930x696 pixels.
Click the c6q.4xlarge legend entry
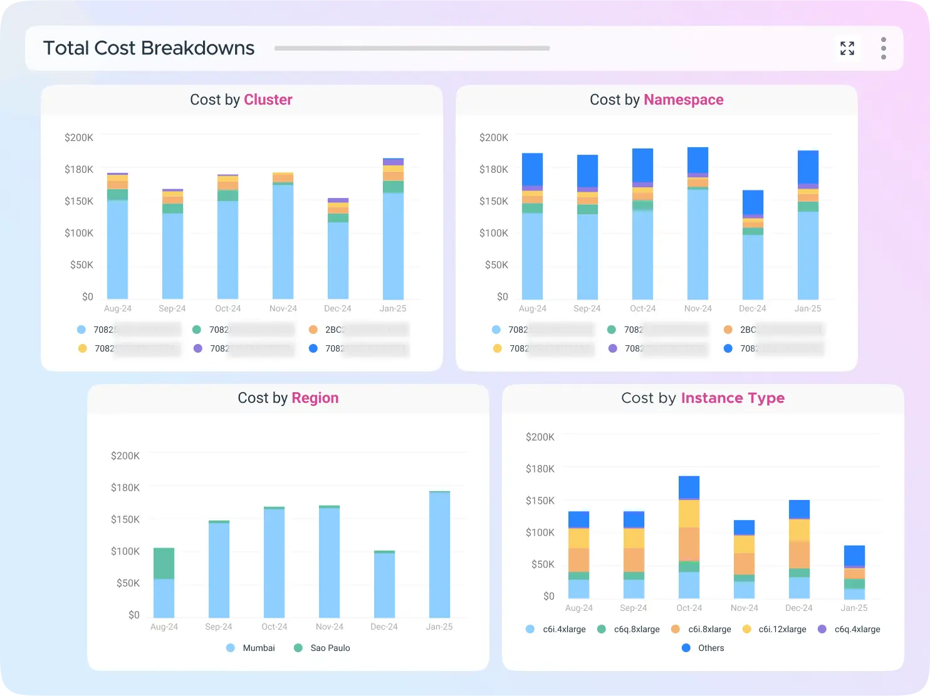(850, 629)
